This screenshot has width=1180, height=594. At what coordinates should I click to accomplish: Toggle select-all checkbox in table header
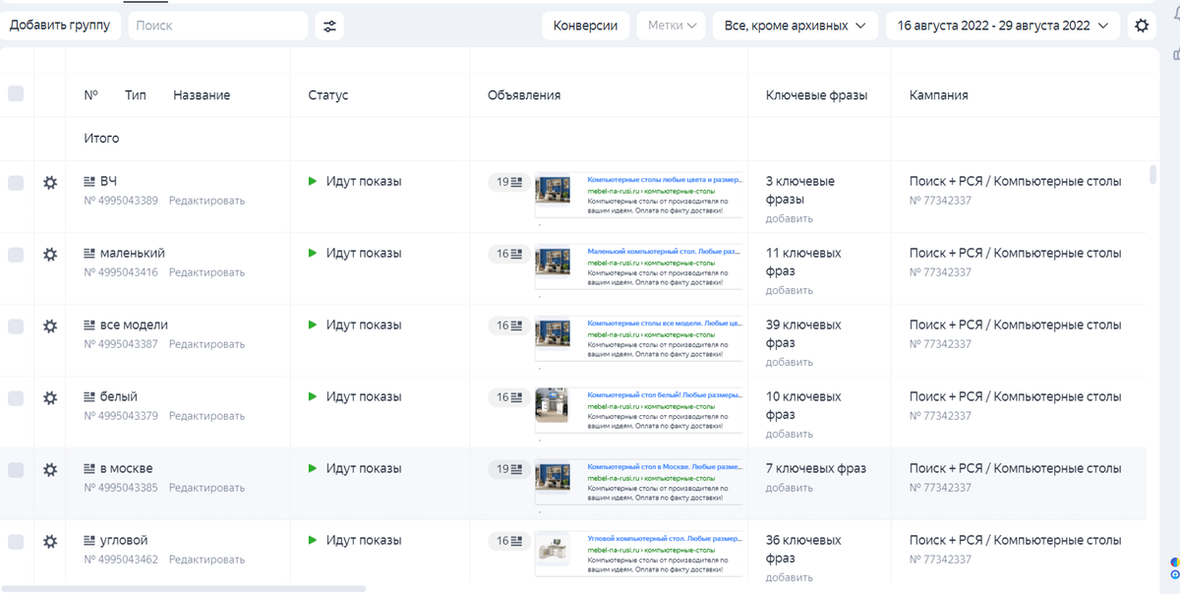16,93
